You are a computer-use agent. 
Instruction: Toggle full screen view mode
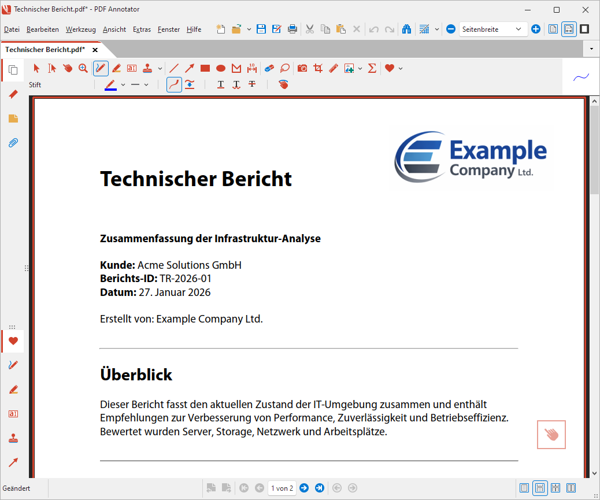click(585, 29)
